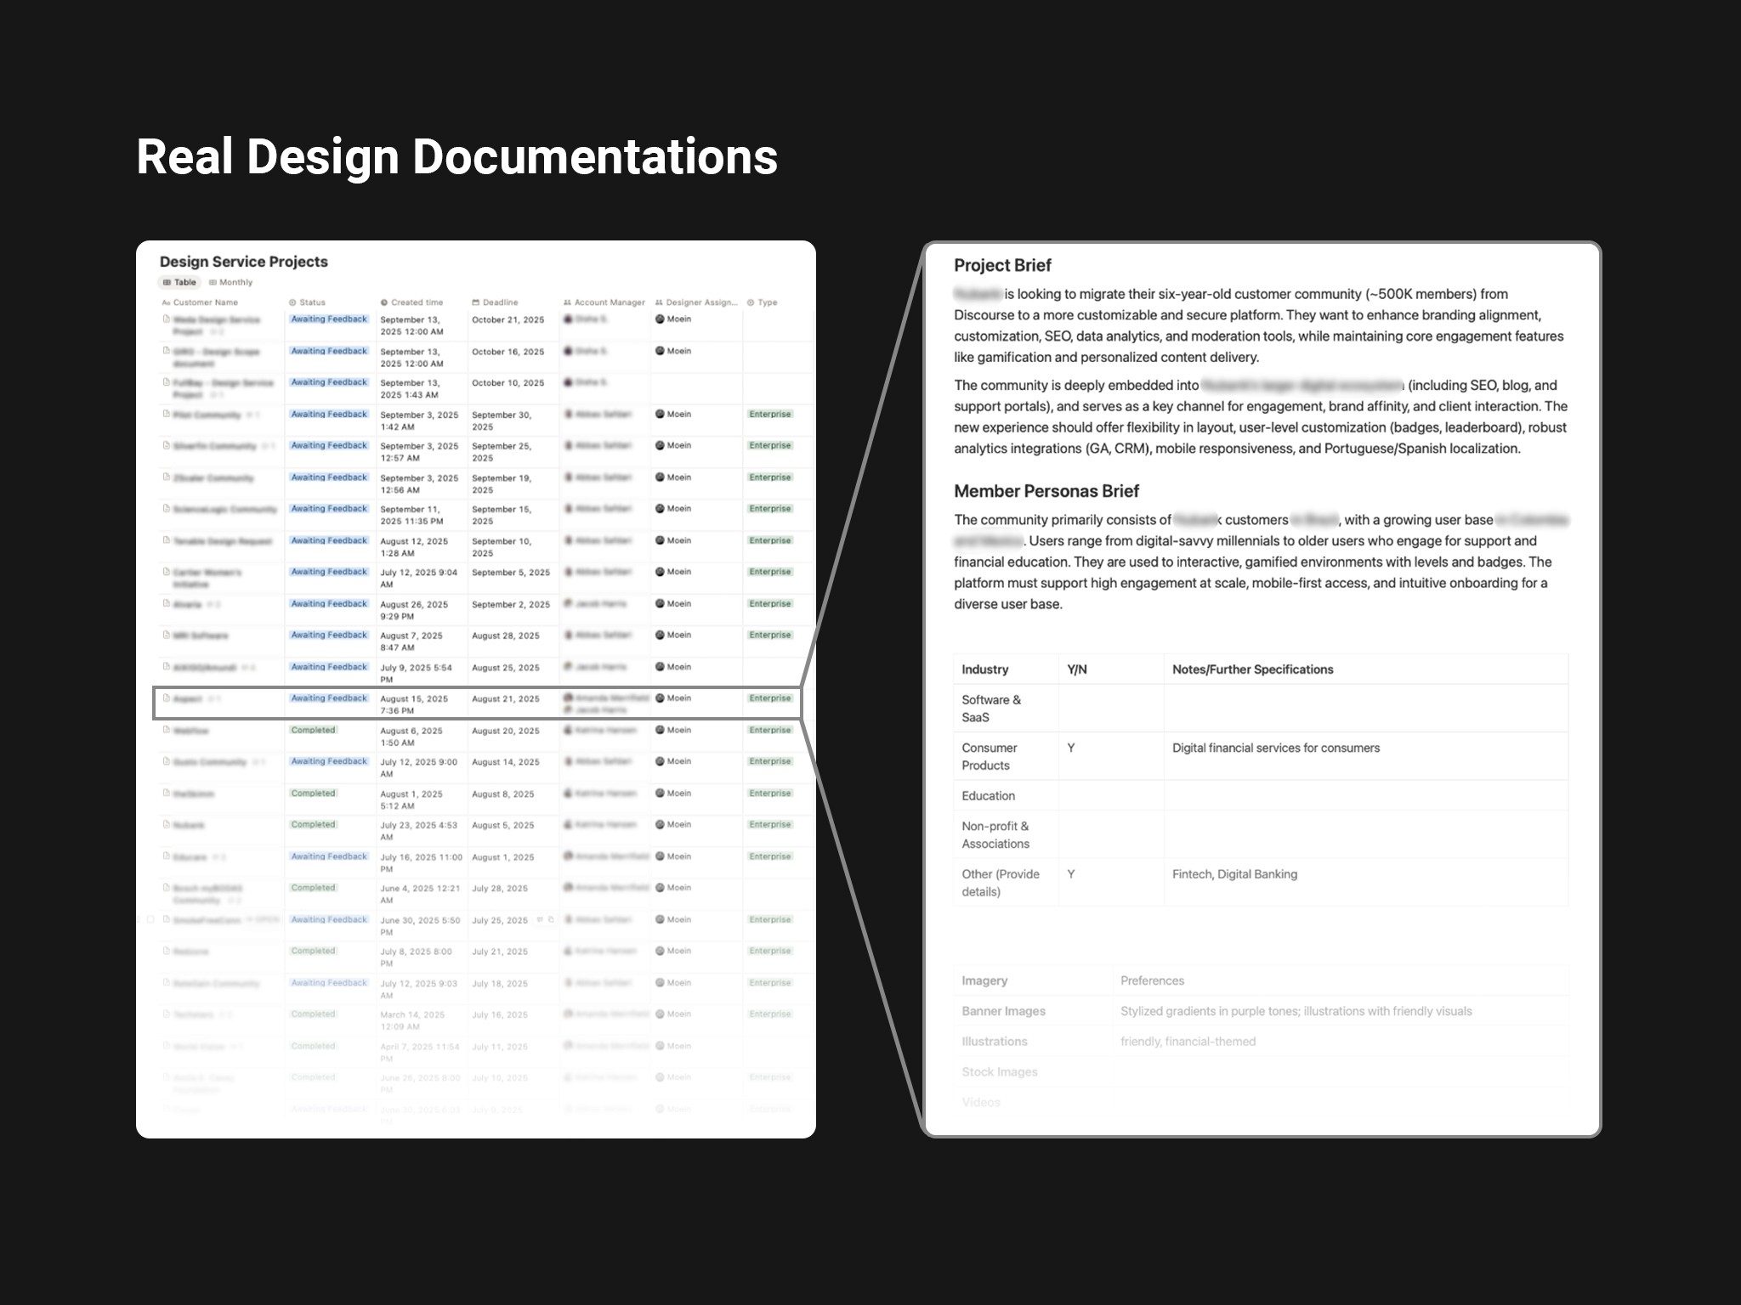Viewport: 1741px width, 1305px height.
Task: Click page icon of August 5, 2025 row
Action: coord(166,825)
